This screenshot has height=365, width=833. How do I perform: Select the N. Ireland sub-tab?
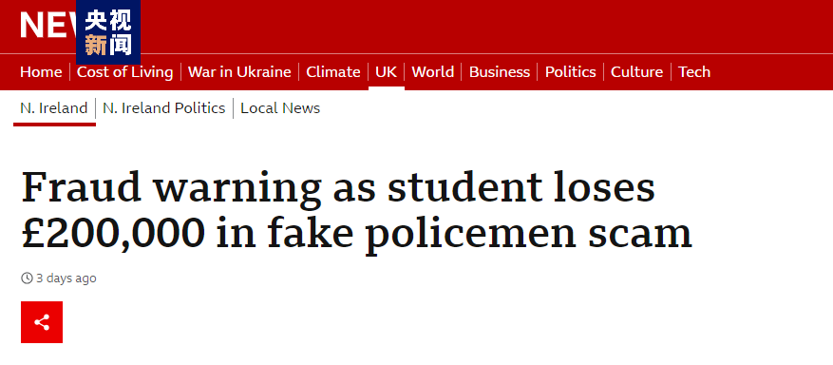[53, 107]
